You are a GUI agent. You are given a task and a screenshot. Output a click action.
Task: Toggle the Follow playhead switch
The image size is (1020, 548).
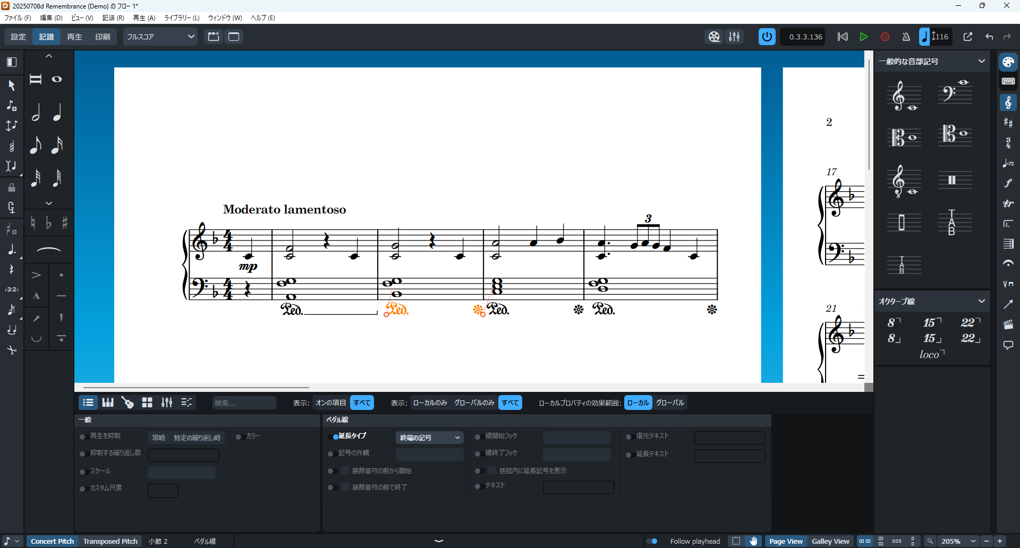point(652,541)
